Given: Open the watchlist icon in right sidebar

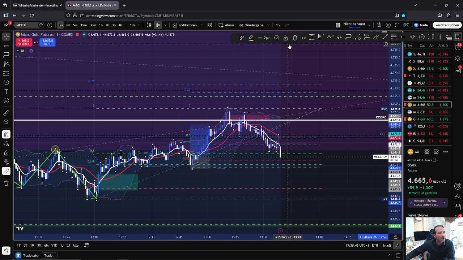Looking at the screenshot, I should click(458, 37).
